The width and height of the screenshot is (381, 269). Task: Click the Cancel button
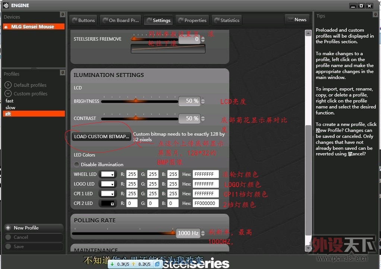click(34, 237)
